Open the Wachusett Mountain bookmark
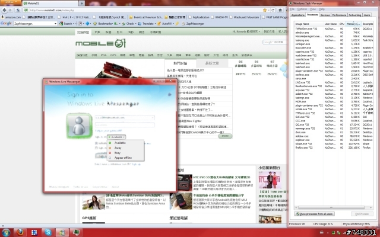Viewport: 380px width, 237px height. 244,17
